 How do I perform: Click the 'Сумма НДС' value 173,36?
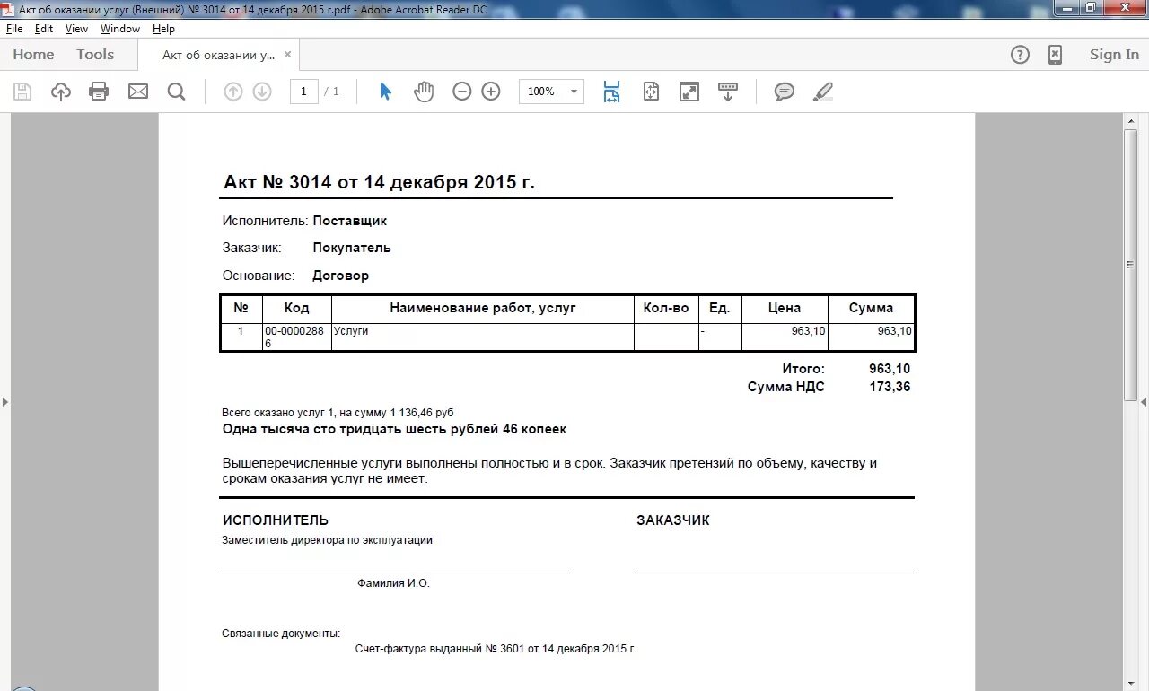click(x=890, y=387)
